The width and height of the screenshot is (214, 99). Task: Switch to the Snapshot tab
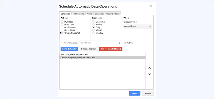(x=99, y=14)
